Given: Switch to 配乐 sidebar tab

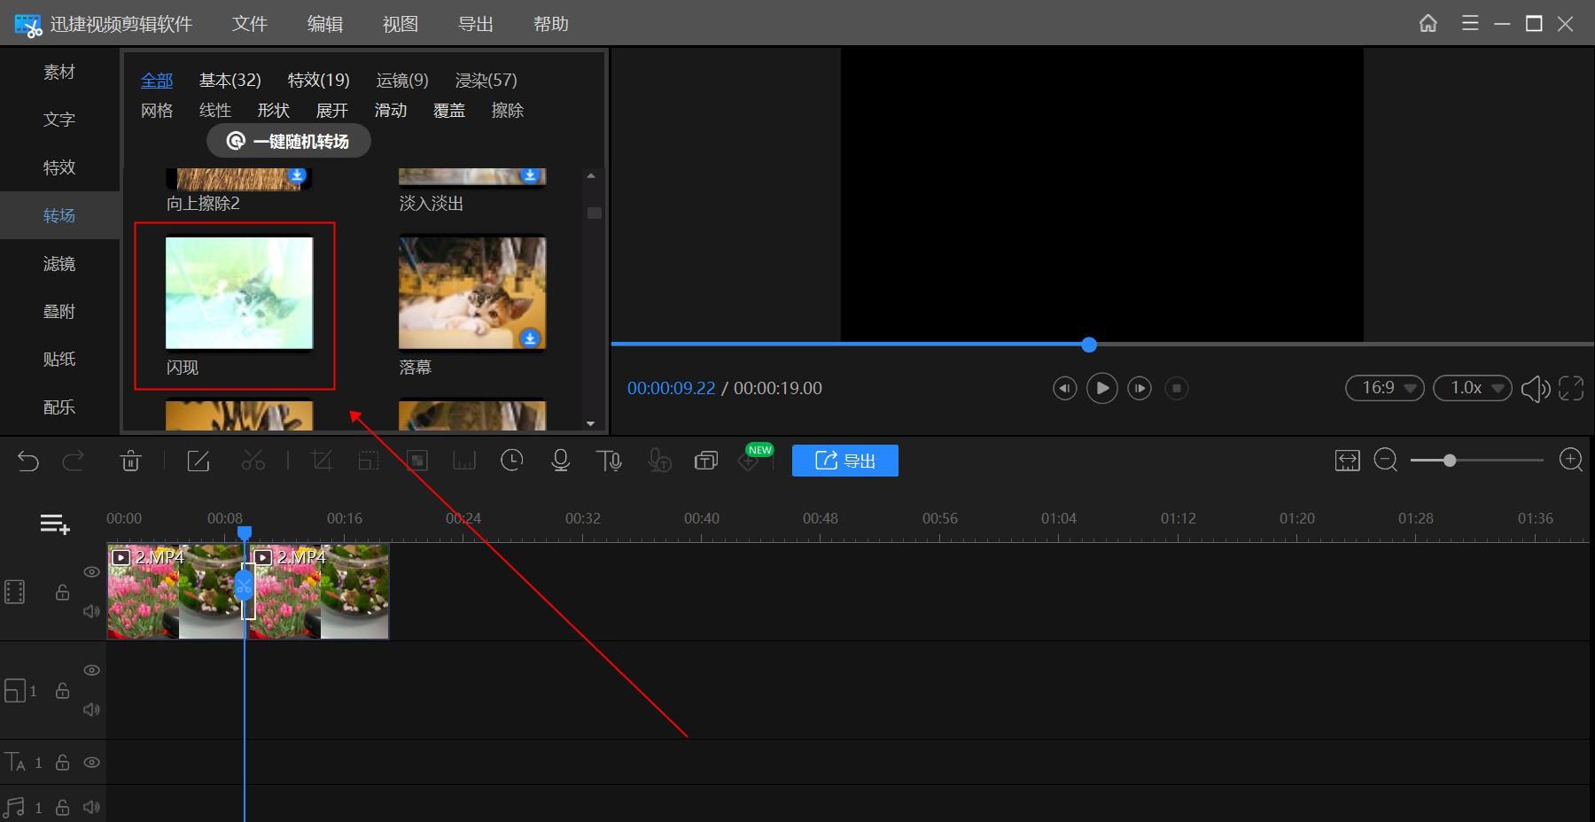Looking at the screenshot, I should click(x=59, y=407).
